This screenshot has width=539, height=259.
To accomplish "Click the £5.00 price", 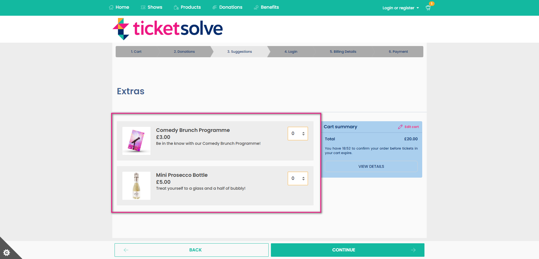I will click(x=163, y=182).
